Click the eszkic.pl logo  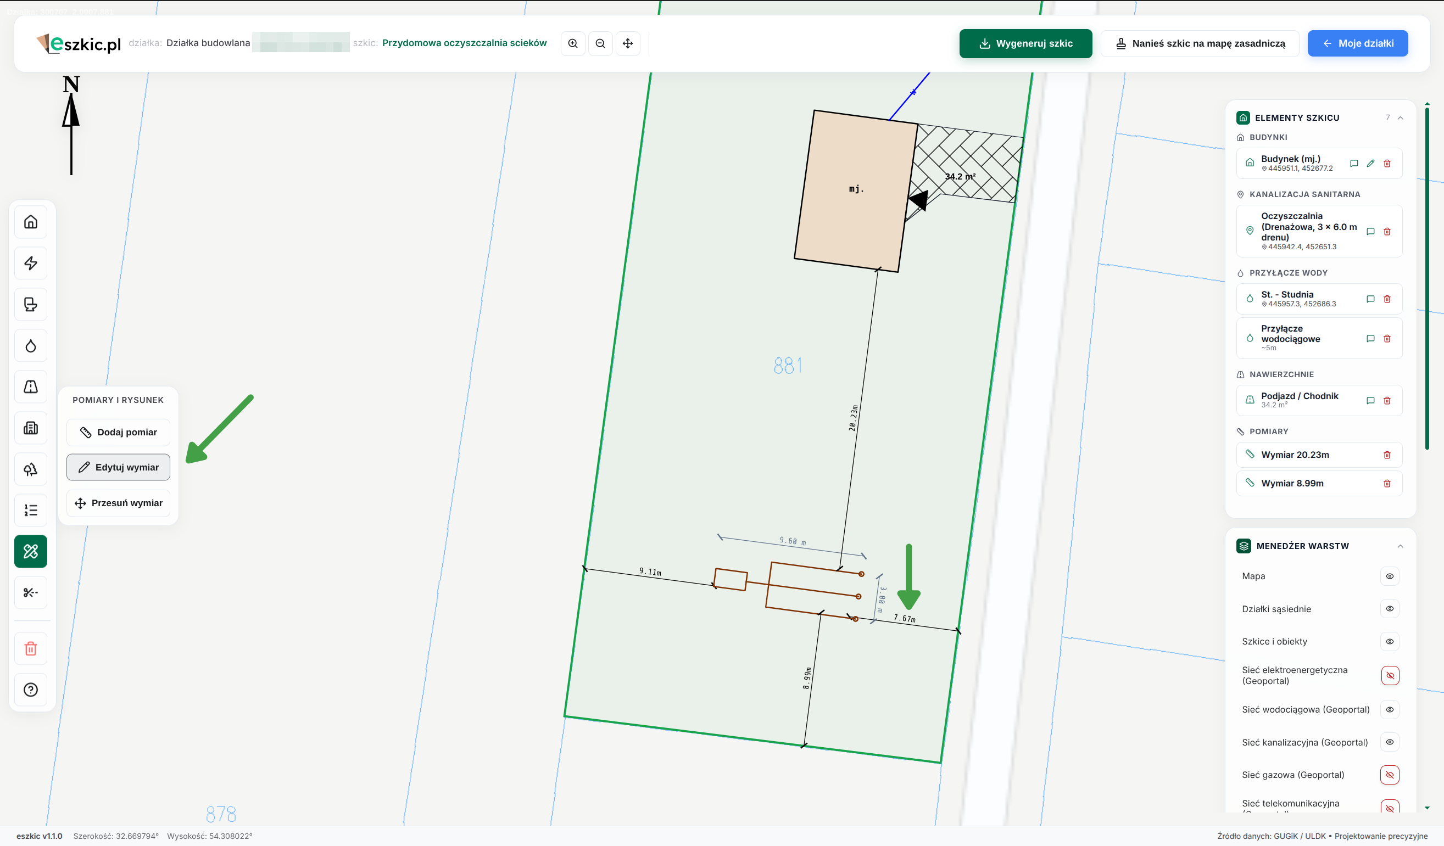point(79,43)
